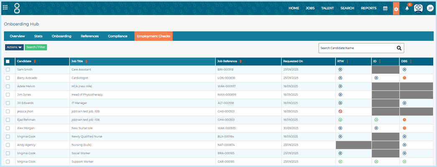Sort by the Candidate column header

tap(24, 61)
